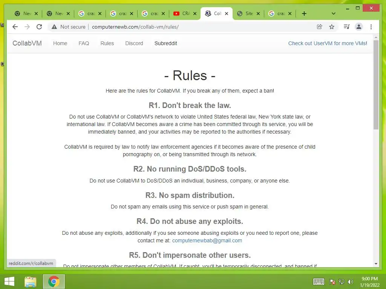This screenshot has width=386, height=289.
Task: Open the Action Center flag icon
Action: coord(332,281)
